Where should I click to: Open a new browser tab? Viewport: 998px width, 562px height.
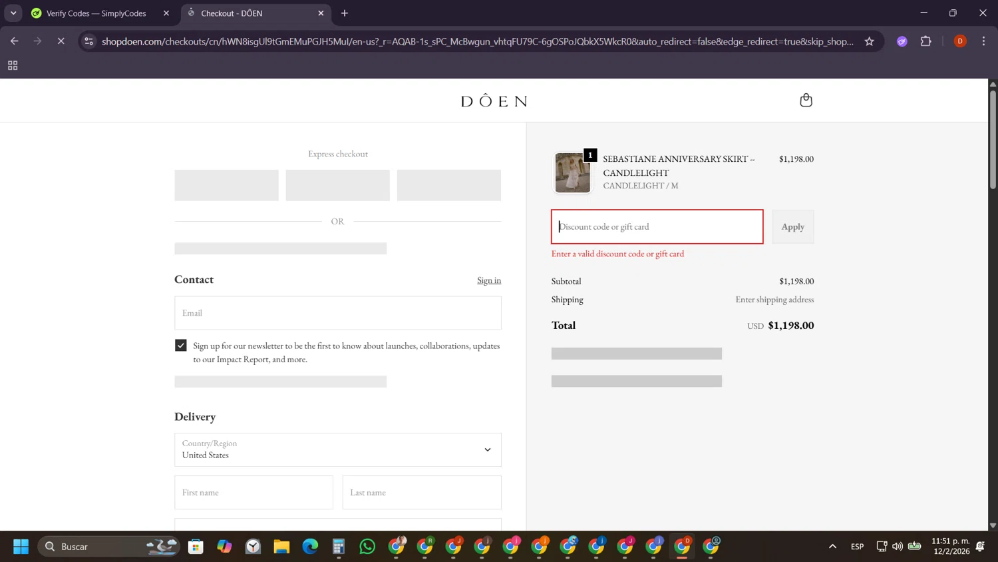point(345,13)
